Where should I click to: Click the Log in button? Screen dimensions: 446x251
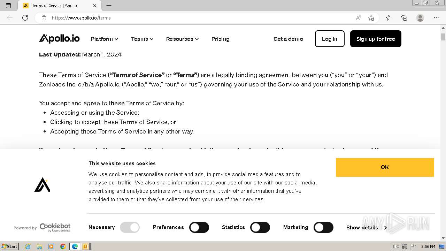coord(330,39)
